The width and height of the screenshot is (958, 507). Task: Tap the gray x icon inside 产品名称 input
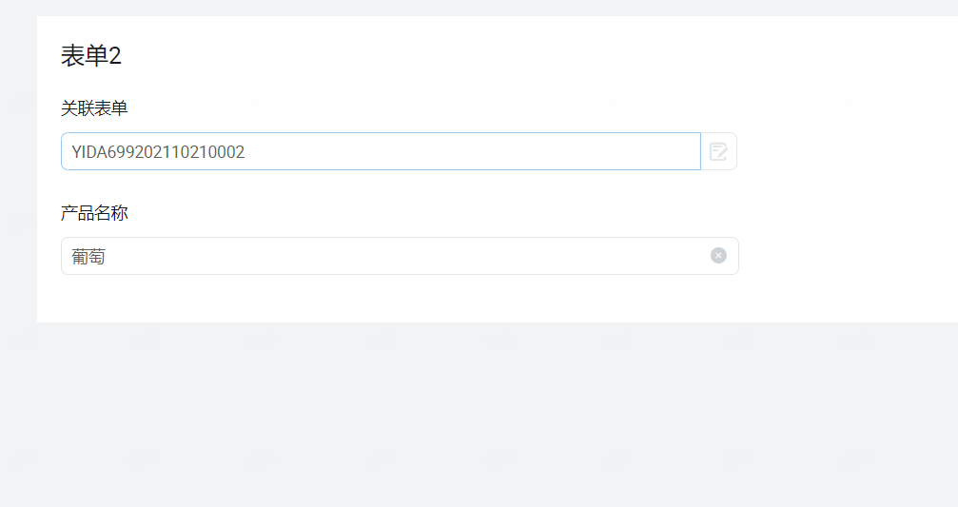click(x=718, y=255)
